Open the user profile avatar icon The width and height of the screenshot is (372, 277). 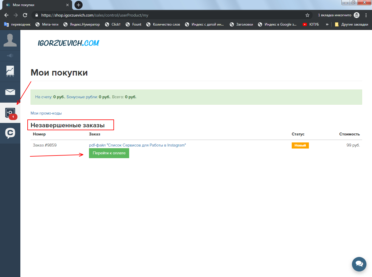click(10, 40)
